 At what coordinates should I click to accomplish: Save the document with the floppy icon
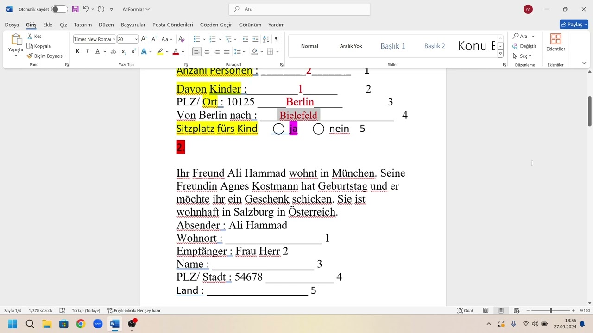pyautogui.click(x=76, y=9)
